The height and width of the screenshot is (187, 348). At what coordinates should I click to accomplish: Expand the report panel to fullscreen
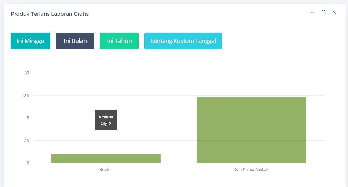323,12
